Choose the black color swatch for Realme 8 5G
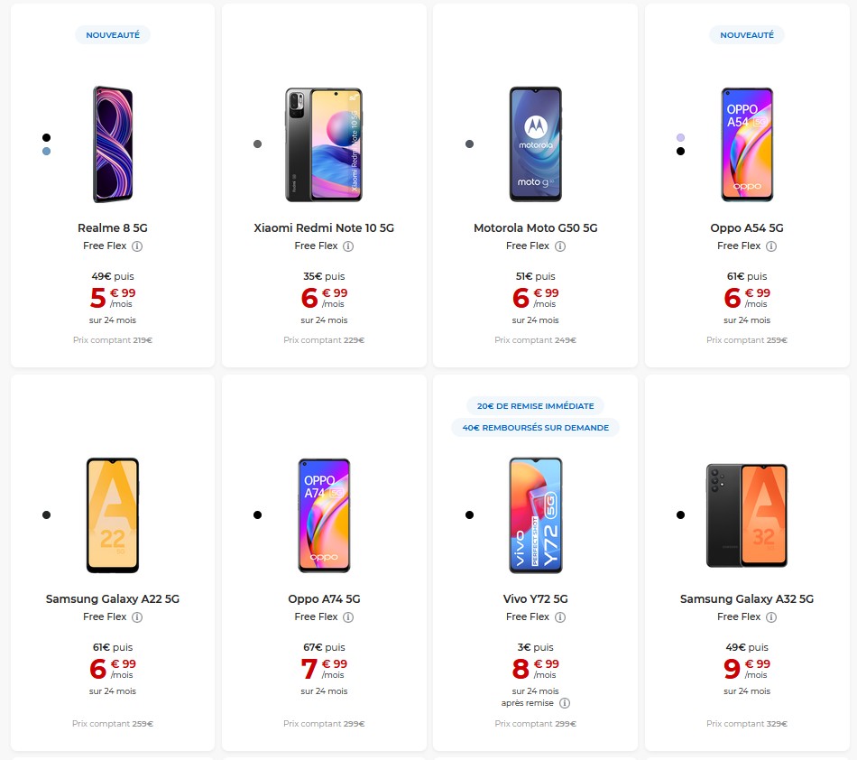 tap(46, 137)
